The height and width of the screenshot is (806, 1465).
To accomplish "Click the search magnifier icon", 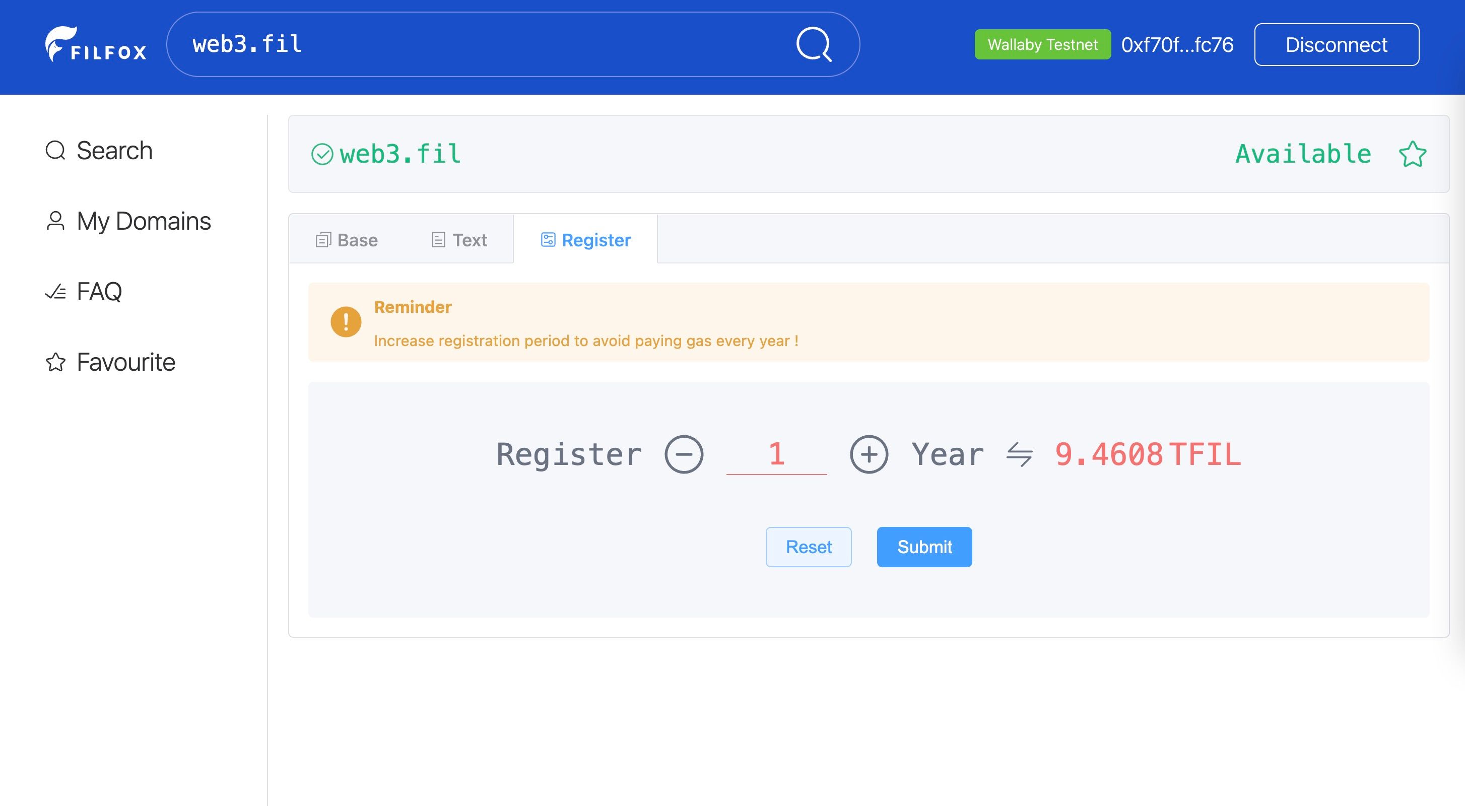I will 814,44.
